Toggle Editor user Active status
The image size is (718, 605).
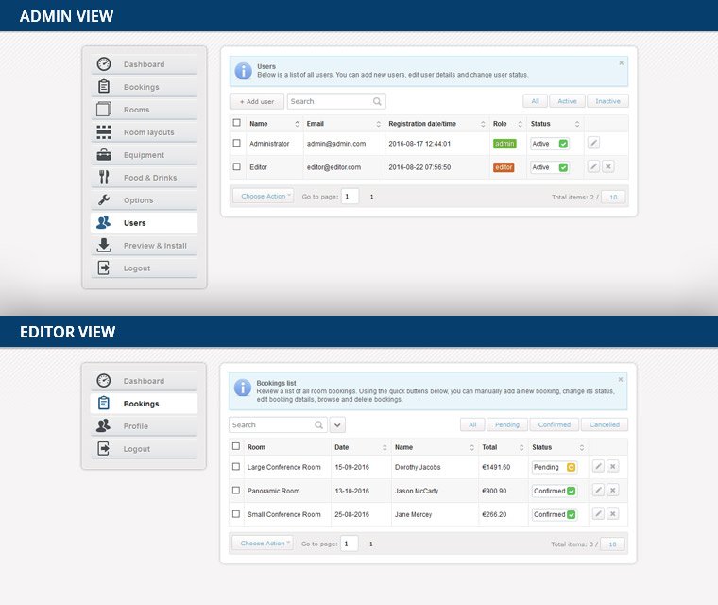550,167
